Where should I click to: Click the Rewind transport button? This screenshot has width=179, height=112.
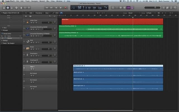(47, 8)
